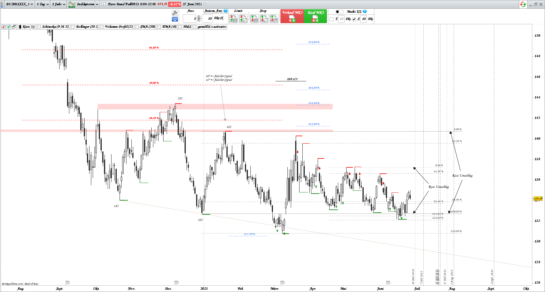The image size is (545, 292).
Task: Click the green up-arrow icon in indicator bar
Action: tap(9, 27)
